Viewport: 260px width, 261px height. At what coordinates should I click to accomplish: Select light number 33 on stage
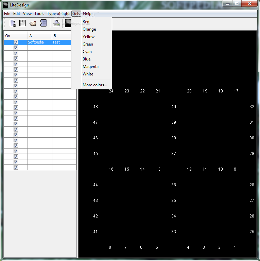tap(174, 232)
